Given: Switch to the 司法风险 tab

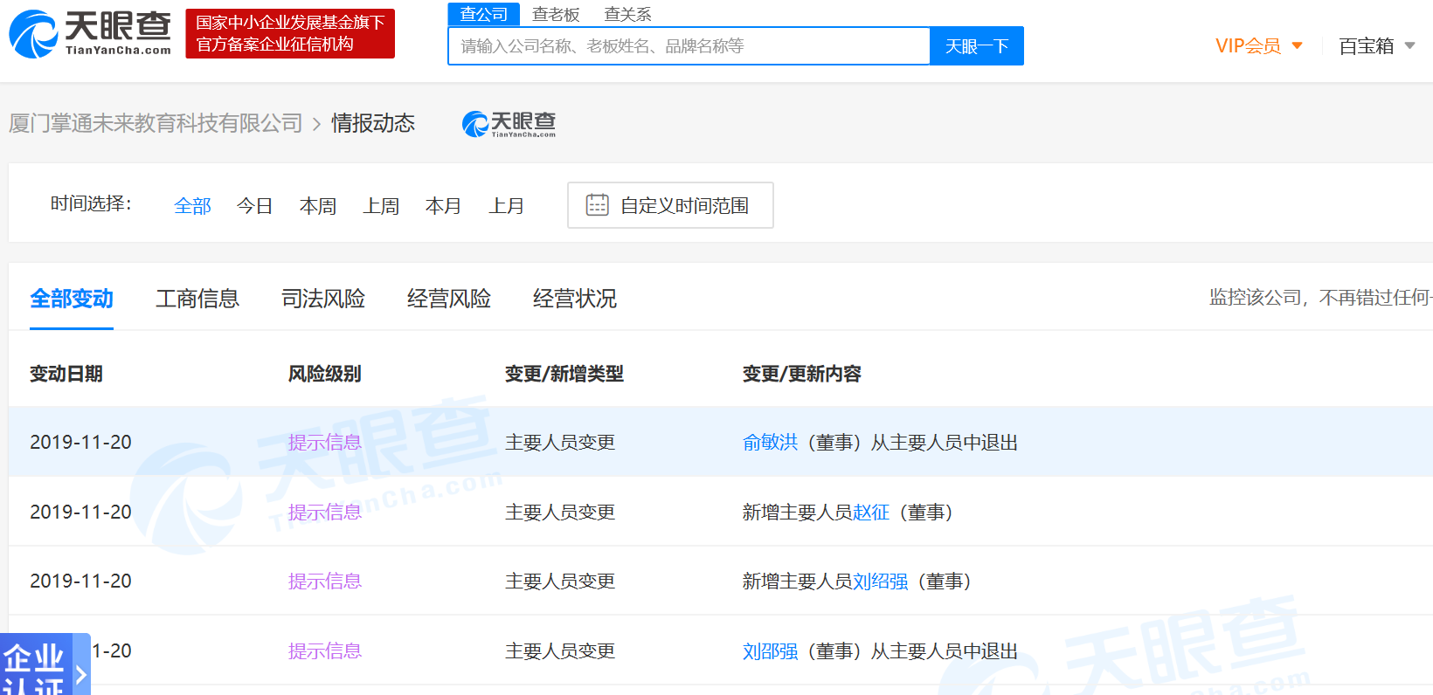Looking at the screenshot, I should point(323,299).
